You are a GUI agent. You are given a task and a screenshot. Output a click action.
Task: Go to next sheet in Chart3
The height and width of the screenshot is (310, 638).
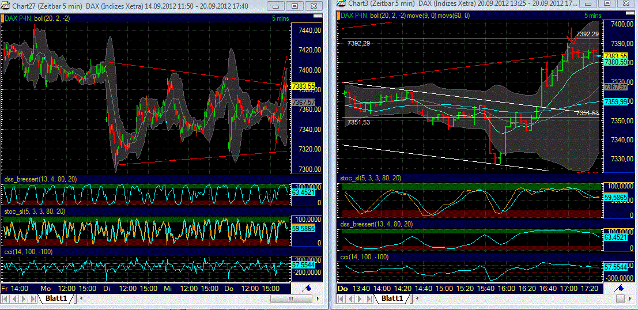point(359,299)
